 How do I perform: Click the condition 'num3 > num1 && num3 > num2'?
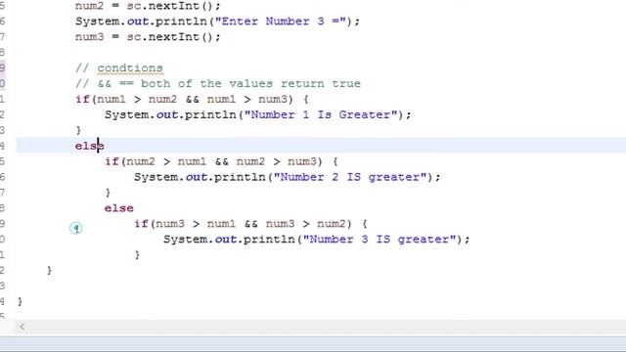(x=250, y=224)
